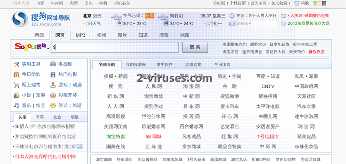Click the Sogou logo icon

click(19, 19)
